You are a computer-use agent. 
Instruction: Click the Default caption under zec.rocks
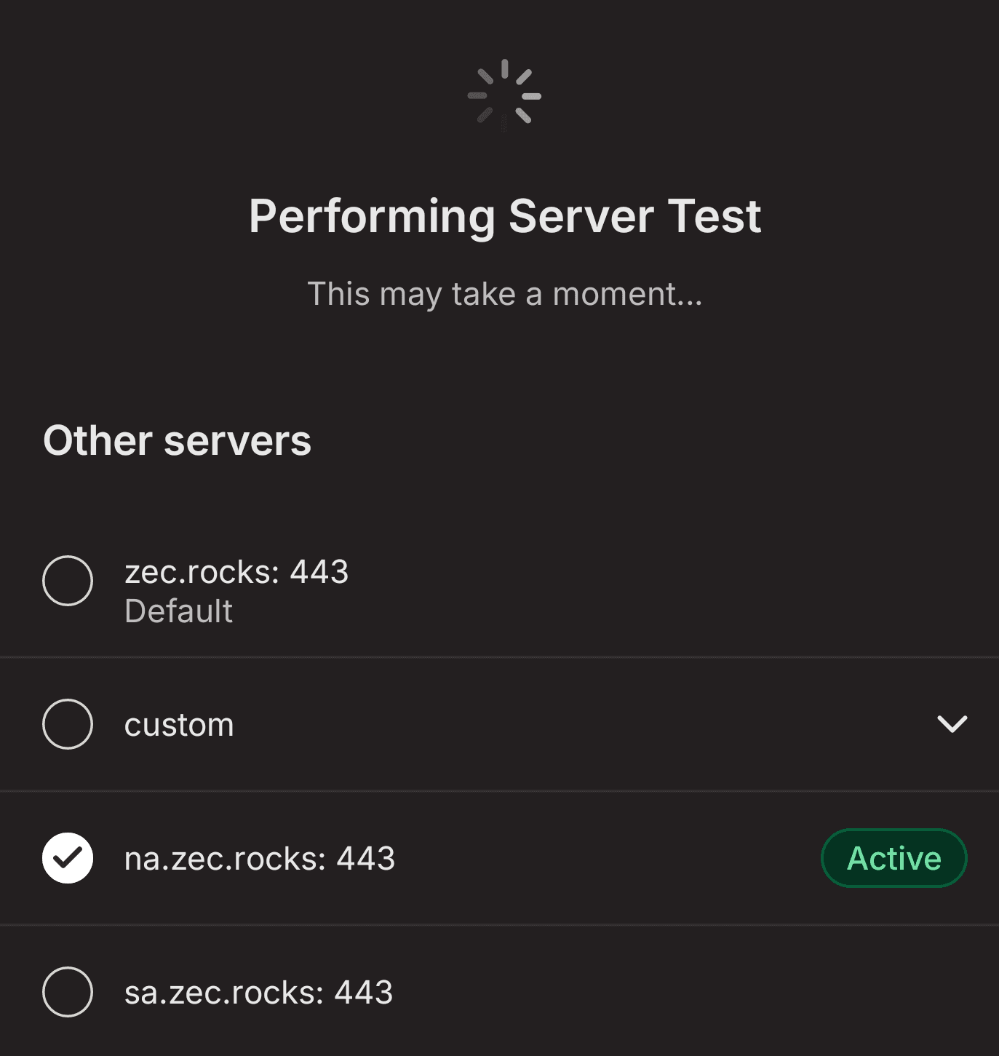pos(178,611)
